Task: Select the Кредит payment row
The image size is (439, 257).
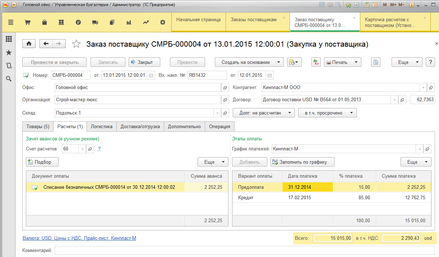Action: click(332, 198)
